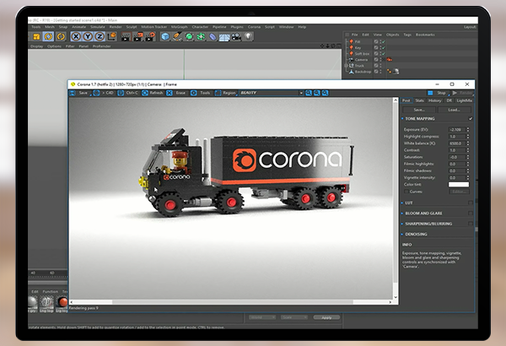Click the first clapperboard render view icon
506x346 pixels.
[x=126, y=36]
